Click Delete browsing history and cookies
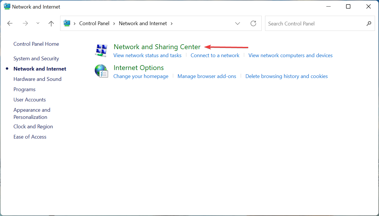379x216 pixels. [x=286, y=76]
